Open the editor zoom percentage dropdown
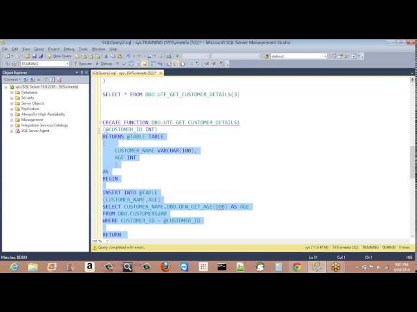Image resolution: width=417 pixels, height=312 pixels. [x=107, y=241]
